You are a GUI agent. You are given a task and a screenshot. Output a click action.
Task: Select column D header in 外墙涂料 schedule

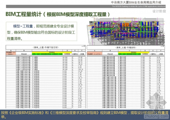[145, 50]
